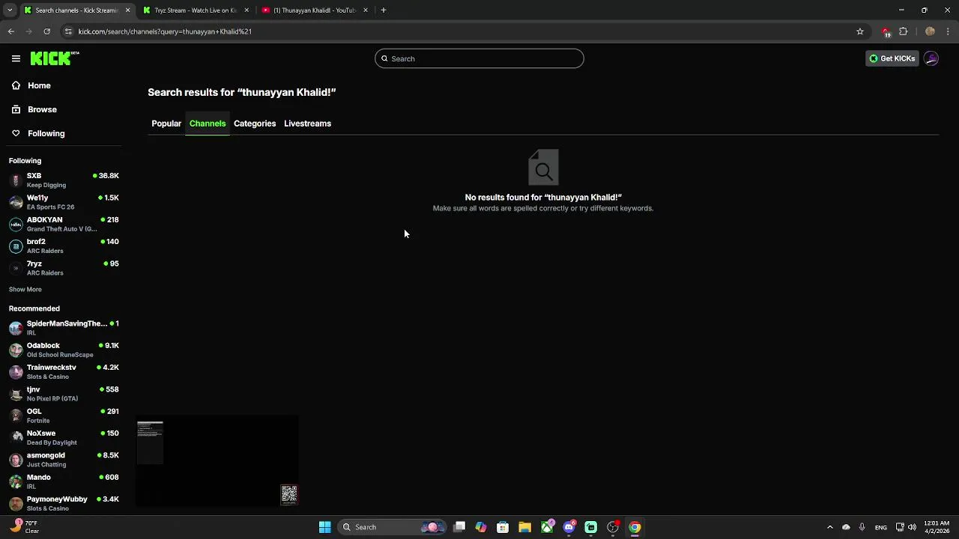Viewport: 959px width, 539px height.
Task: Click the browser back arrow
Action: (x=10, y=31)
